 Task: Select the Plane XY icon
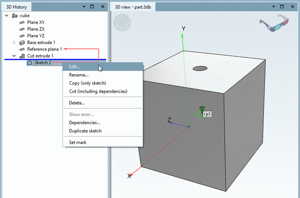(x=22, y=22)
